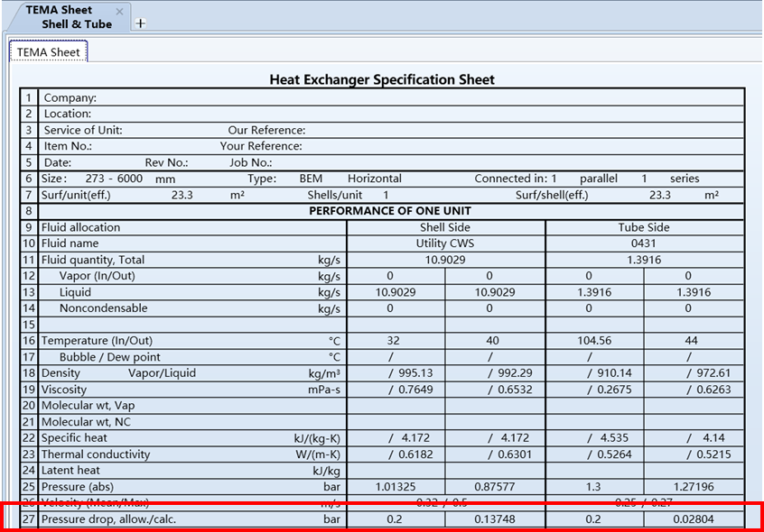Click the Service of Unit: label
Image resolution: width=764 pixels, height=532 pixels.
(83, 131)
